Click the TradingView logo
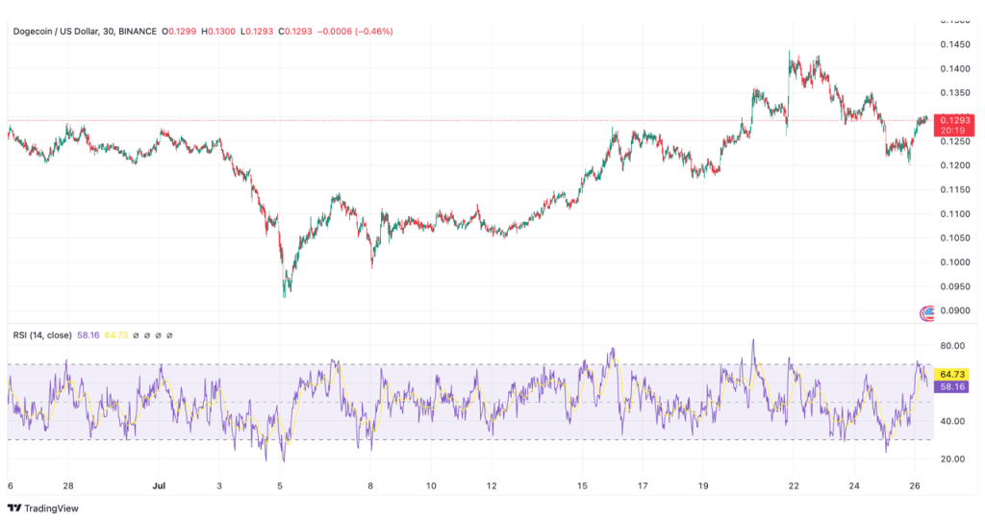 tap(42, 509)
